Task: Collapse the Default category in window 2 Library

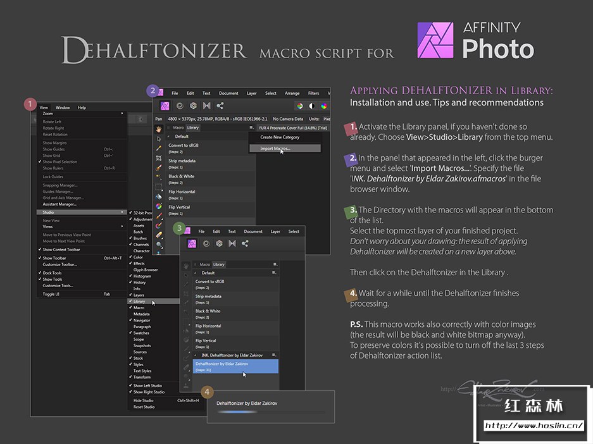Action: coord(169,137)
